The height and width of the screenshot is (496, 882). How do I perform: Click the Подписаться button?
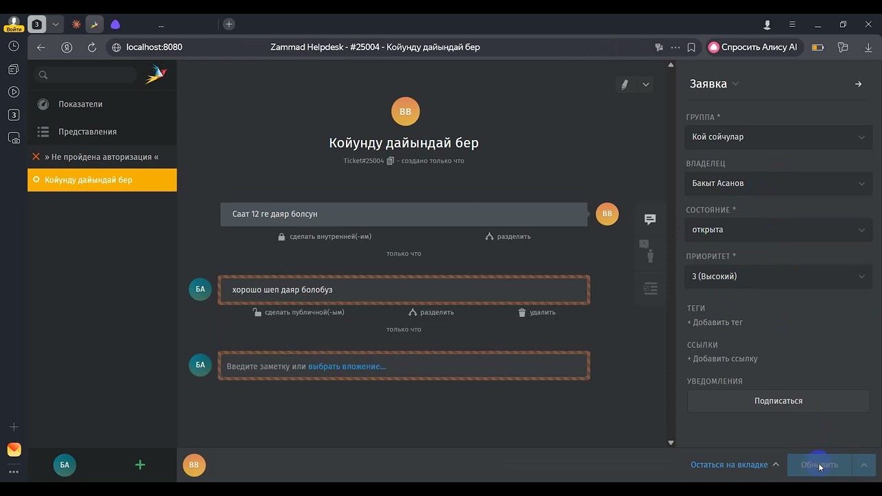779,401
